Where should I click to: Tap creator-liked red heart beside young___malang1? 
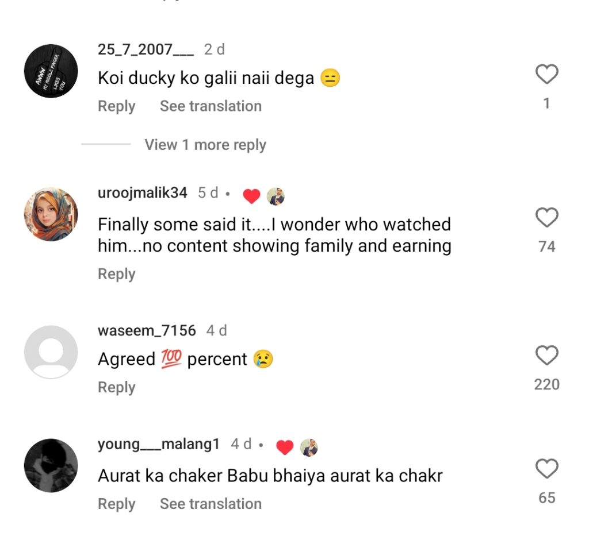285,447
